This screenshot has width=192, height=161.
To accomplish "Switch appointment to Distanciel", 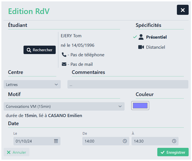I will pos(155,47).
